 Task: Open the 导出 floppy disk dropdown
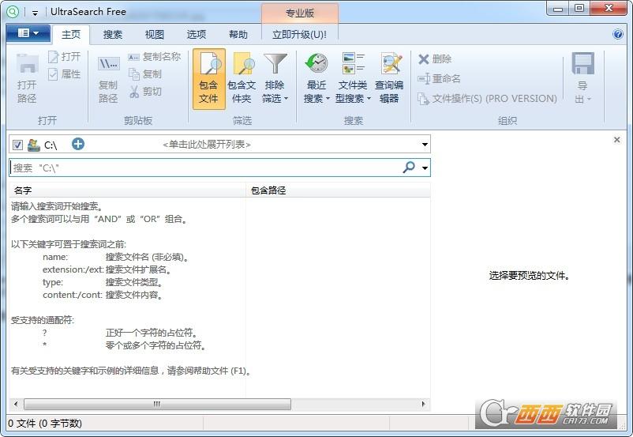coord(582,79)
